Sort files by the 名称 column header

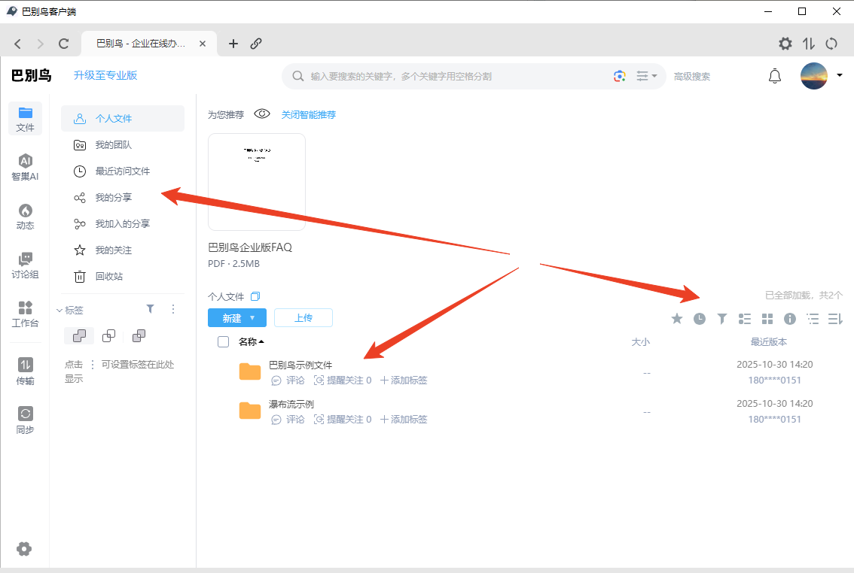[251, 342]
